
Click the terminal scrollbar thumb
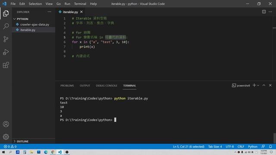[x=275, y=138]
